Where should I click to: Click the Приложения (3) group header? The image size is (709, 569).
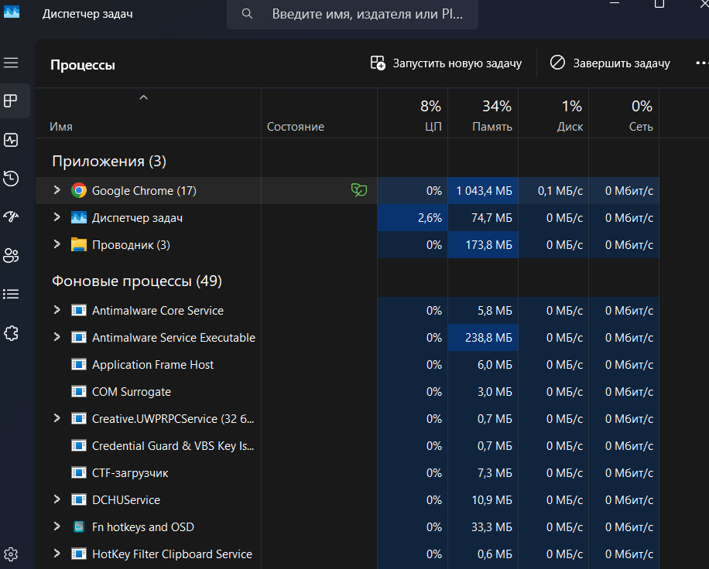[109, 162]
